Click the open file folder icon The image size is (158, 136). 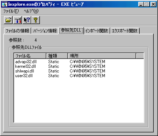coord(8,20)
